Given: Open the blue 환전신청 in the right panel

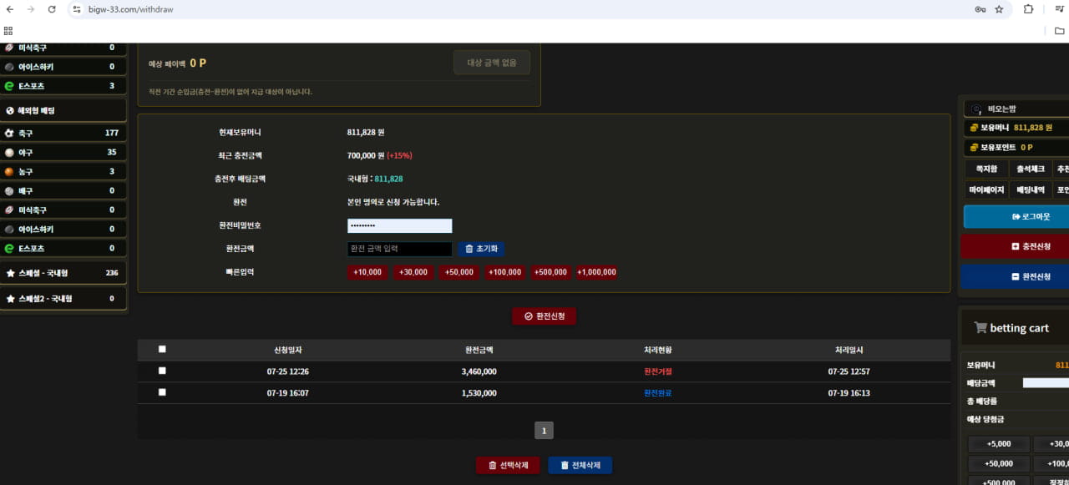Looking at the screenshot, I should 1016,276.
